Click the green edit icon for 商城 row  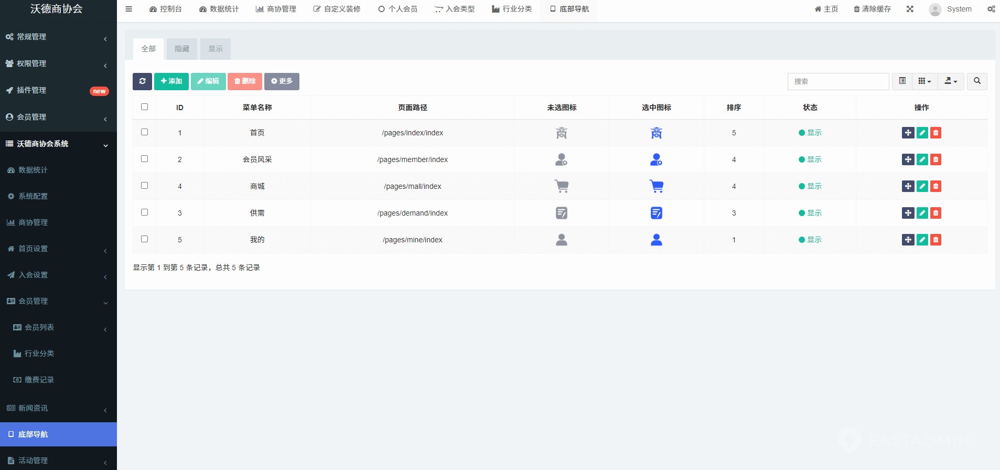[x=922, y=186]
